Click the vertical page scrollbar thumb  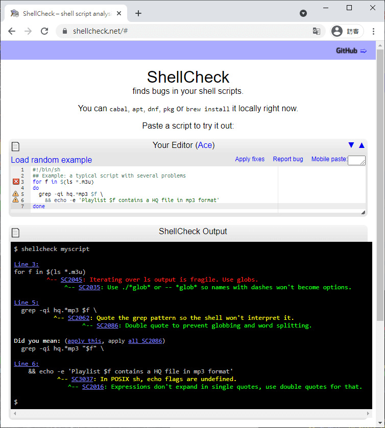coord(380,186)
